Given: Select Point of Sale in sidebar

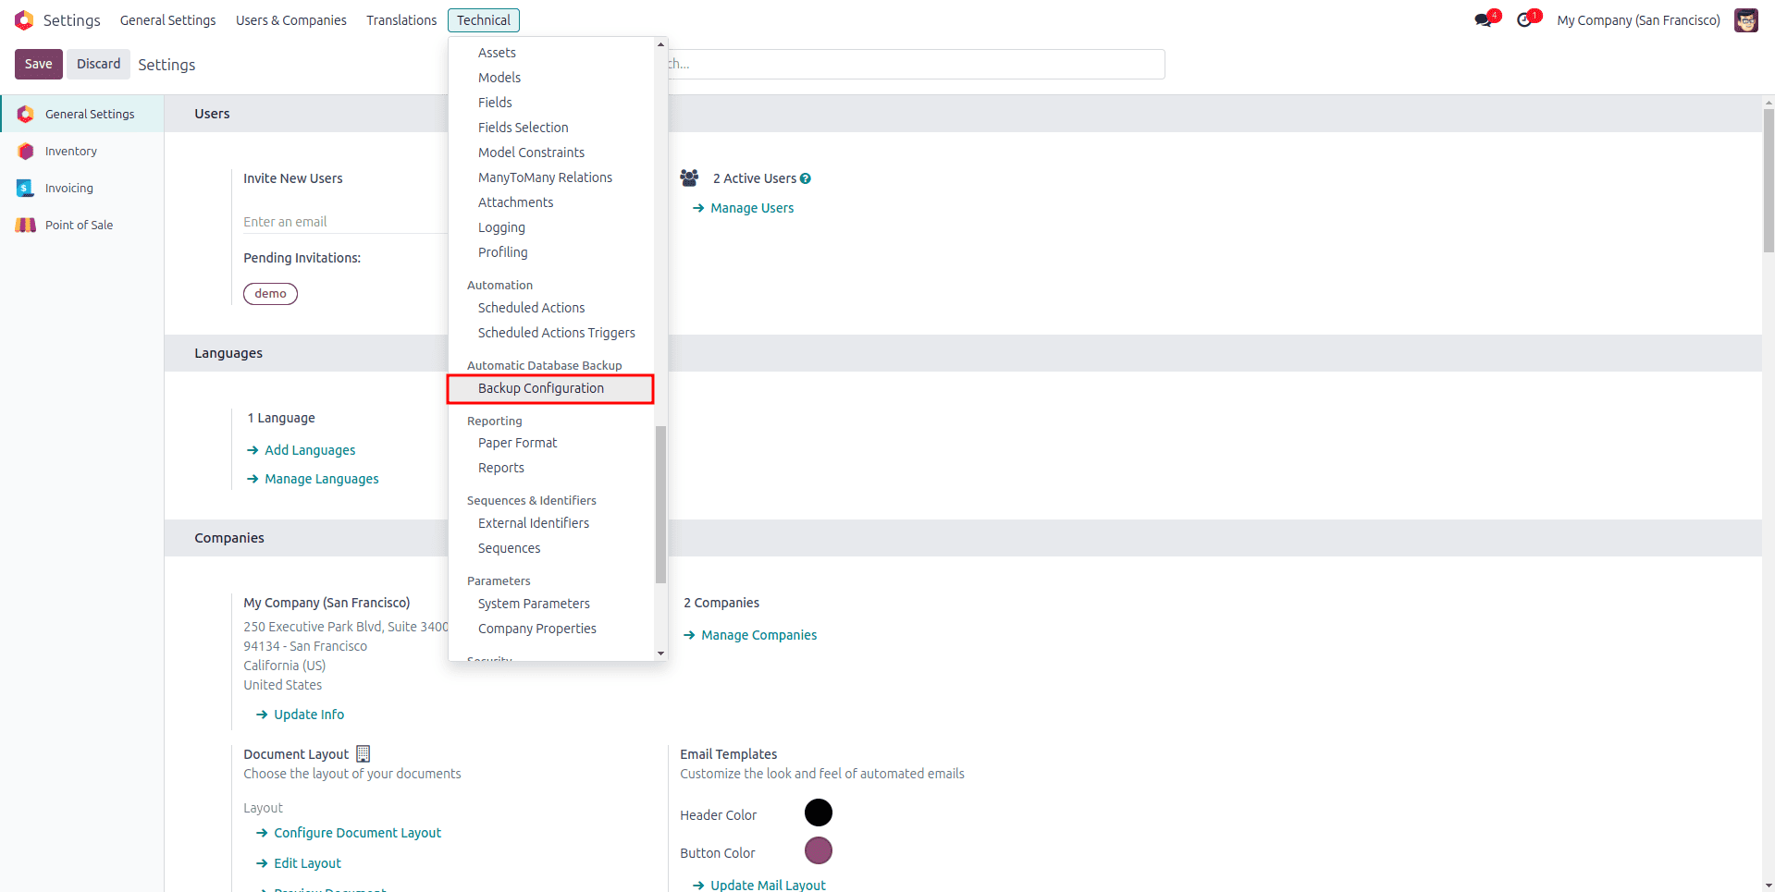Looking at the screenshot, I should pos(79,226).
